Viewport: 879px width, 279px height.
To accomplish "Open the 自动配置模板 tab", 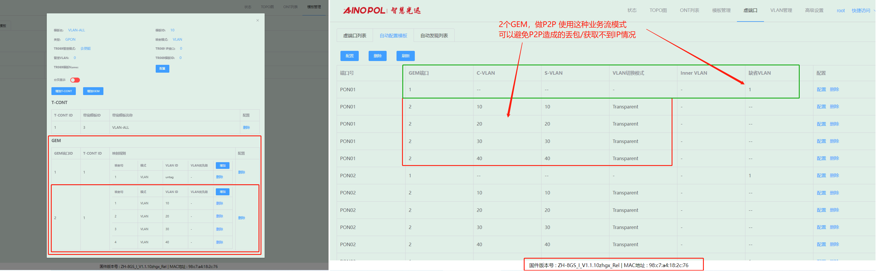I will [x=393, y=35].
